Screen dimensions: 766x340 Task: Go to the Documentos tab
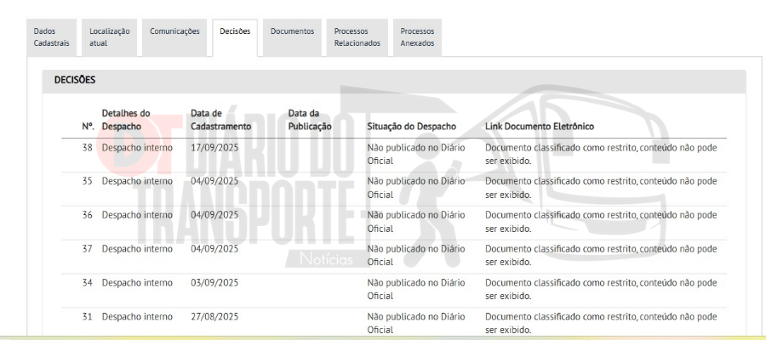tap(292, 31)
